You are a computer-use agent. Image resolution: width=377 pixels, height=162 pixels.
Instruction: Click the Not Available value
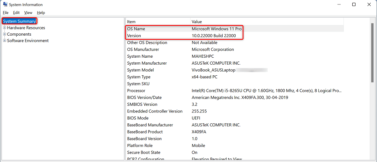click(204, 43)
